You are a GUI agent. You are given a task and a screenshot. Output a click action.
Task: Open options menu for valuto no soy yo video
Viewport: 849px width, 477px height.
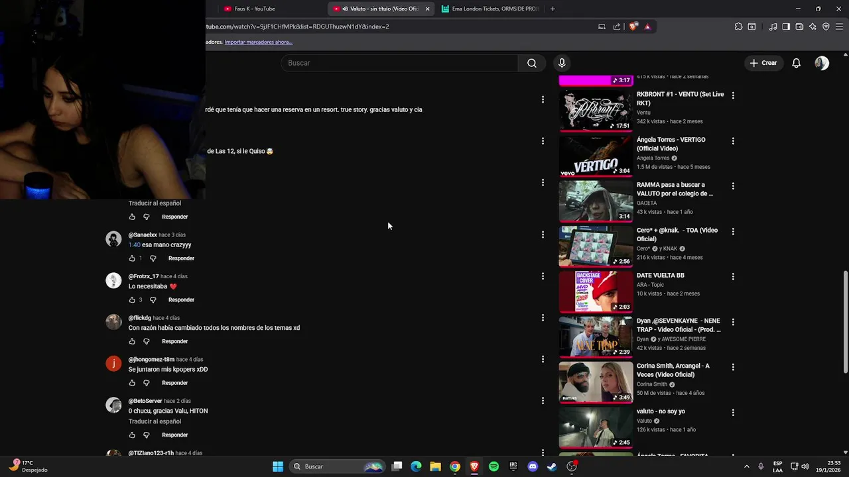(x=733, y=412)
